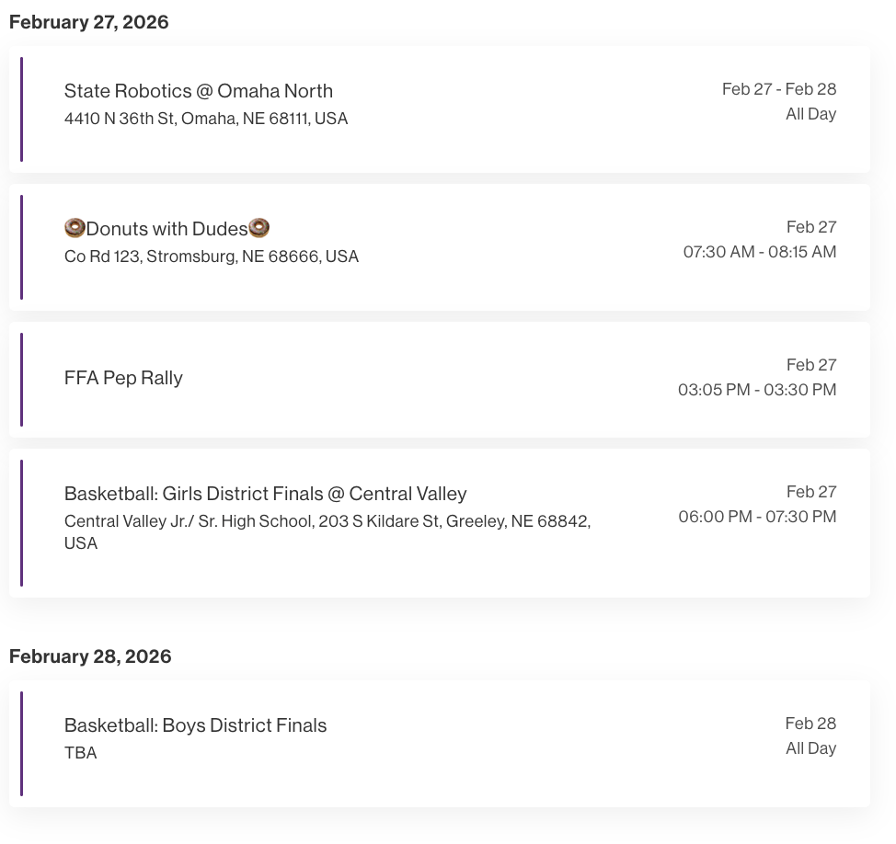Click the purple bar on FFA Pep Rally card
Screen dimensions: 896x844
click(21, 380)
